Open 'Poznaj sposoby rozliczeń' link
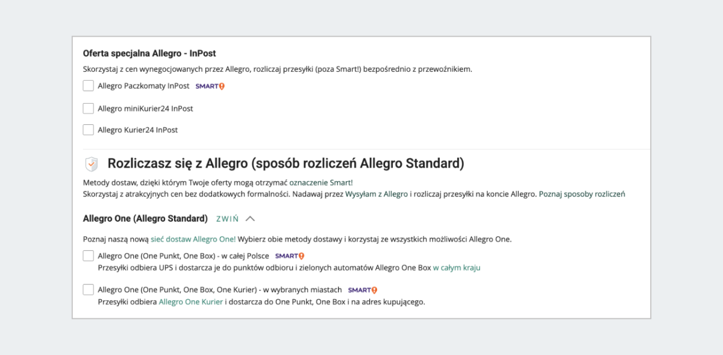Viewport: 723px width, 355px height. tap(581, 194)
